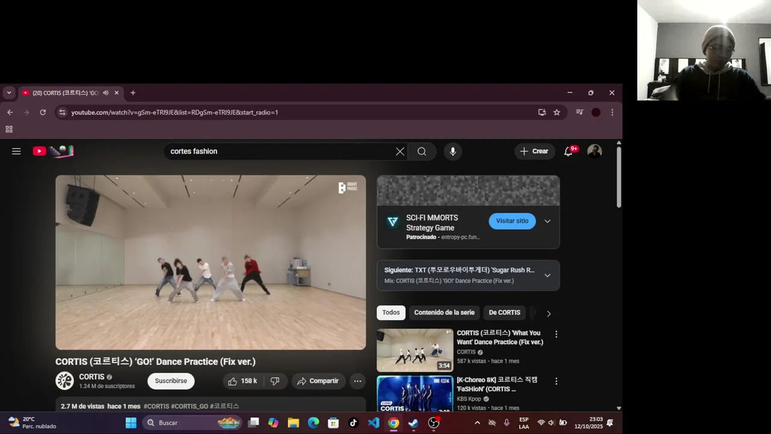Click the video player to pause
The image size is (771, 434).
pos(210,262)
